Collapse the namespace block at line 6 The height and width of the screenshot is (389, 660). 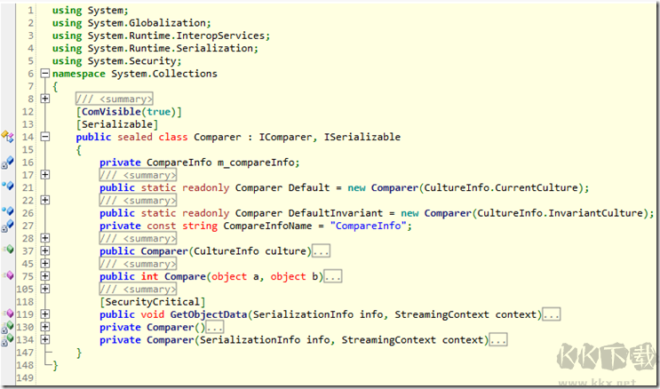44,74
